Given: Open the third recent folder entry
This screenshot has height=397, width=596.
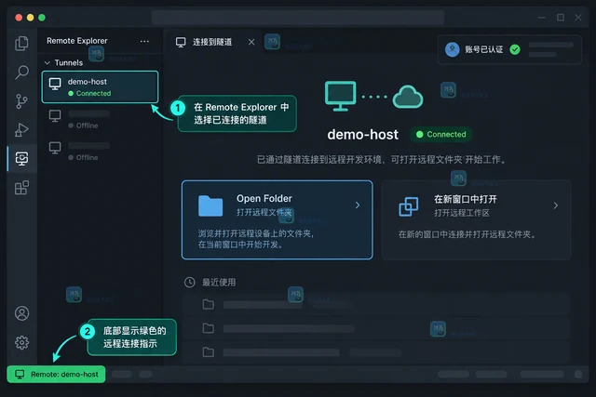Looking at the screenshot, I should pyautogui.click(x=376, y=352).
